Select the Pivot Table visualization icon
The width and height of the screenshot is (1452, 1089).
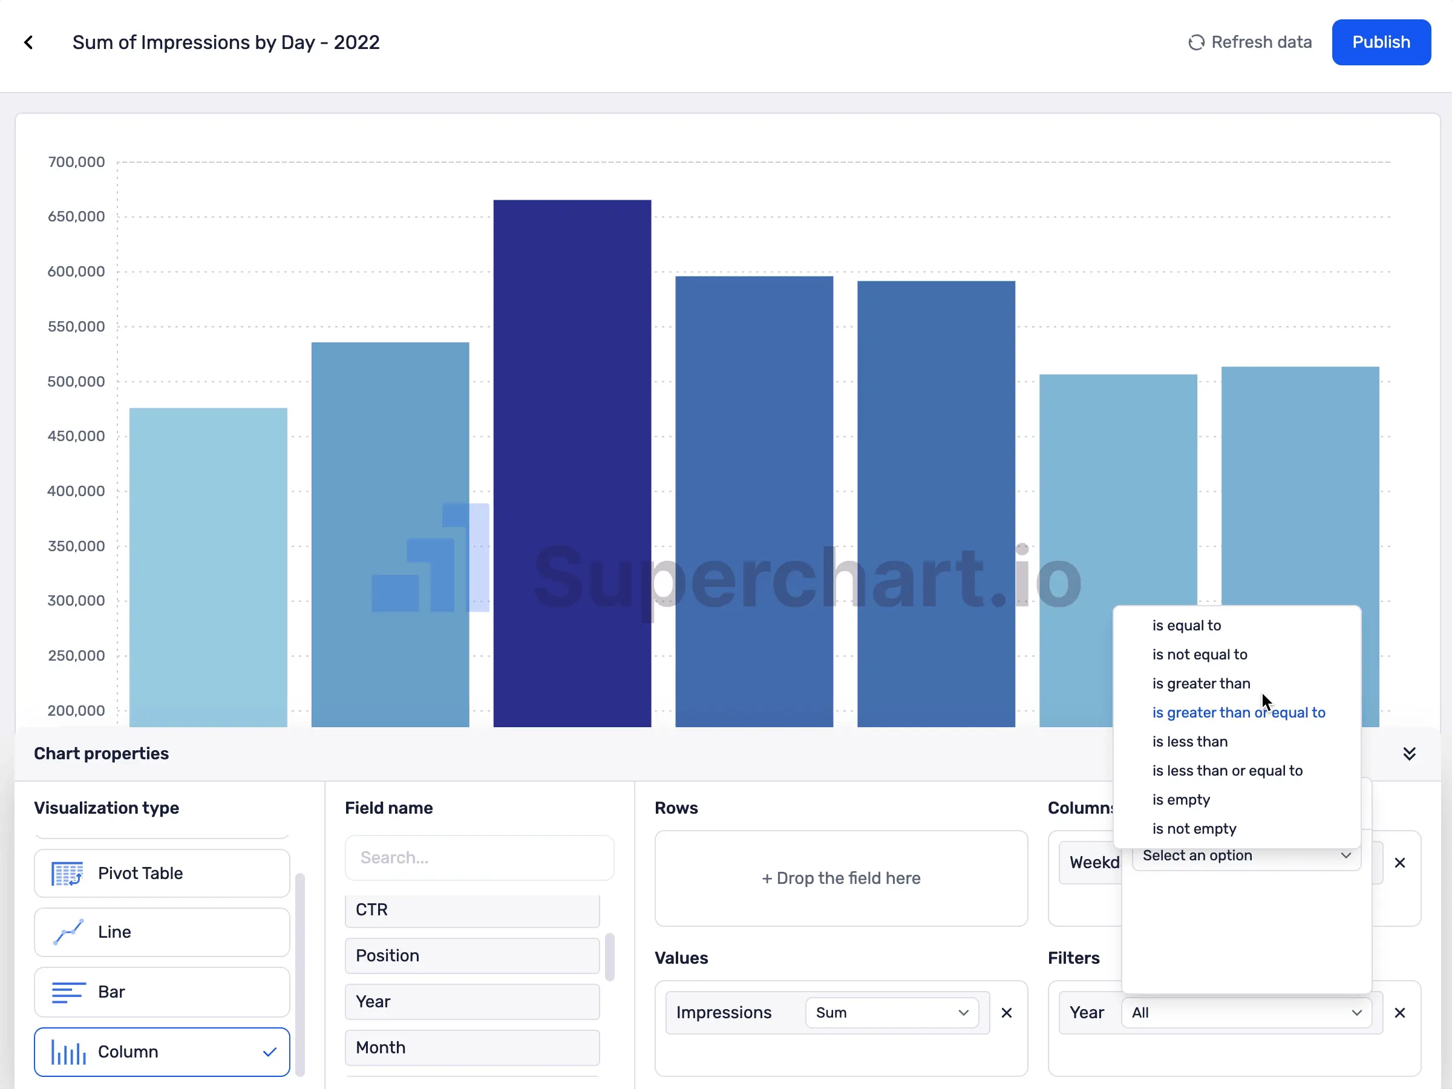click(67, 873)
